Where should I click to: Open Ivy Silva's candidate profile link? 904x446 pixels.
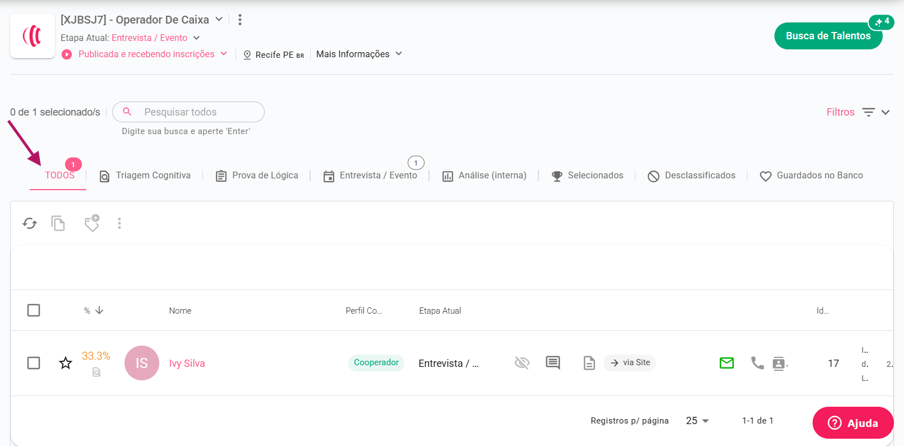(x=187, y=364)
